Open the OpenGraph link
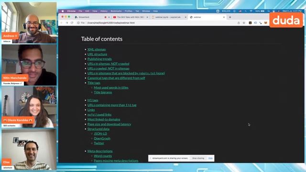306x172 pixels. point(102,139)
